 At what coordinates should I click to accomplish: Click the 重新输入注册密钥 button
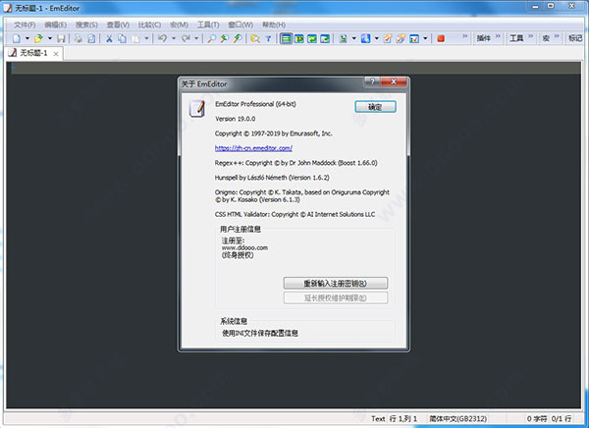[336, 284]
